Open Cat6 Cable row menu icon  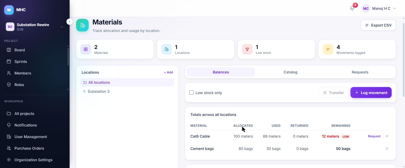pyautogui.click(x=387, y=136)
